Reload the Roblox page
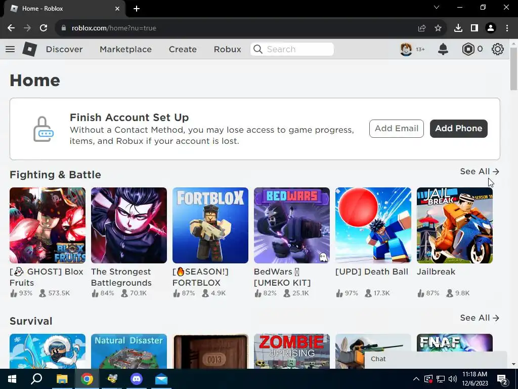Viewport: 518px width, 389px height. point(44,28)
